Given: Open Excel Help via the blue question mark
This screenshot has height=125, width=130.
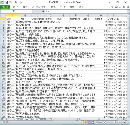Looking at the screenshot, I should point(116,7).
